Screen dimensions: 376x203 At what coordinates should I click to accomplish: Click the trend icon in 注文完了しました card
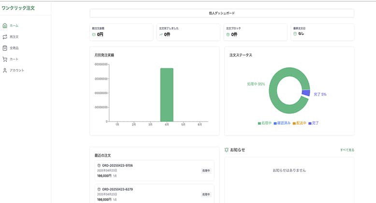[x=161, y=34]
